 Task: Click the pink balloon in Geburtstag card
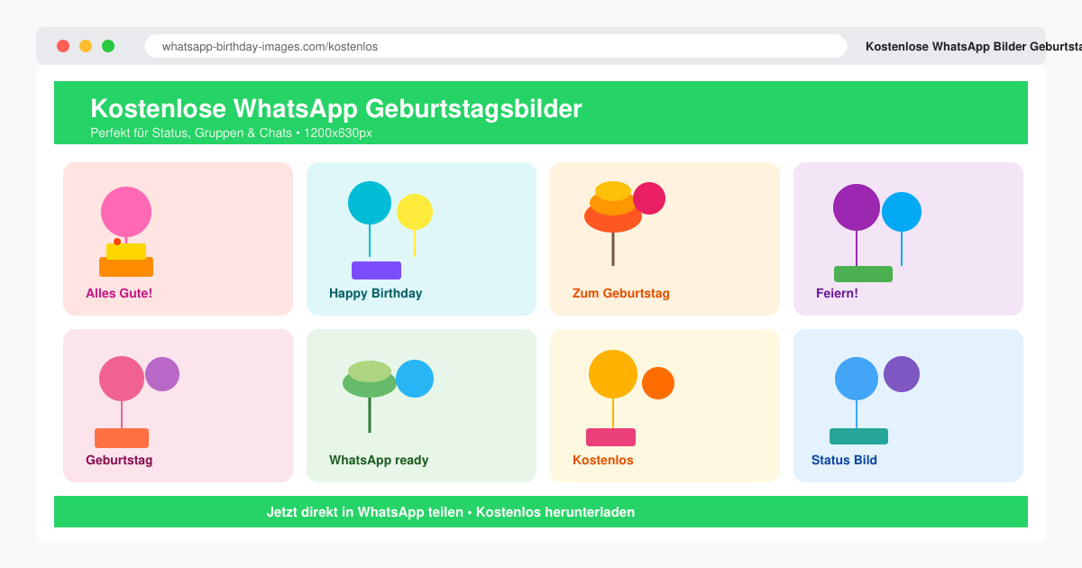coord(122,379)
